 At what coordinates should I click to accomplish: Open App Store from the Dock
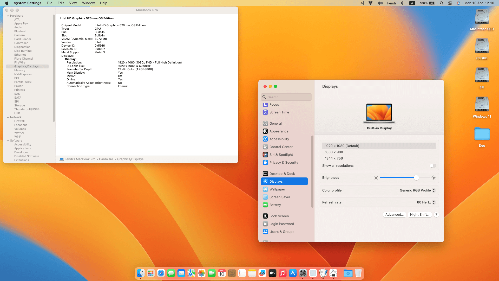pos(293,273)
